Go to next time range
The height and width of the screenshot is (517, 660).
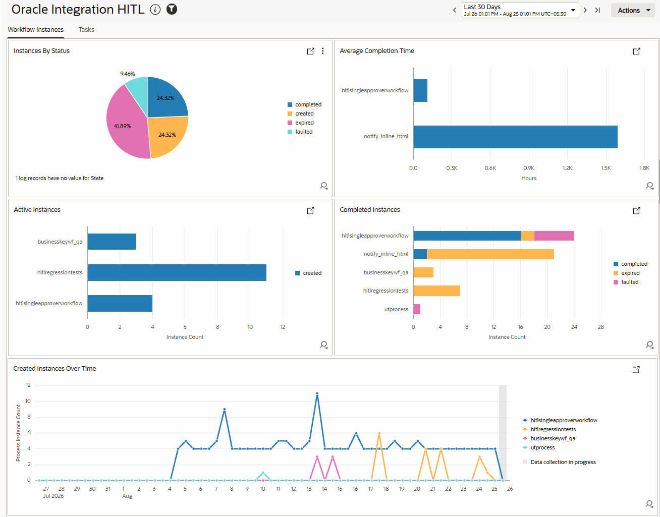pyautogui.click(x=585, y=10)
